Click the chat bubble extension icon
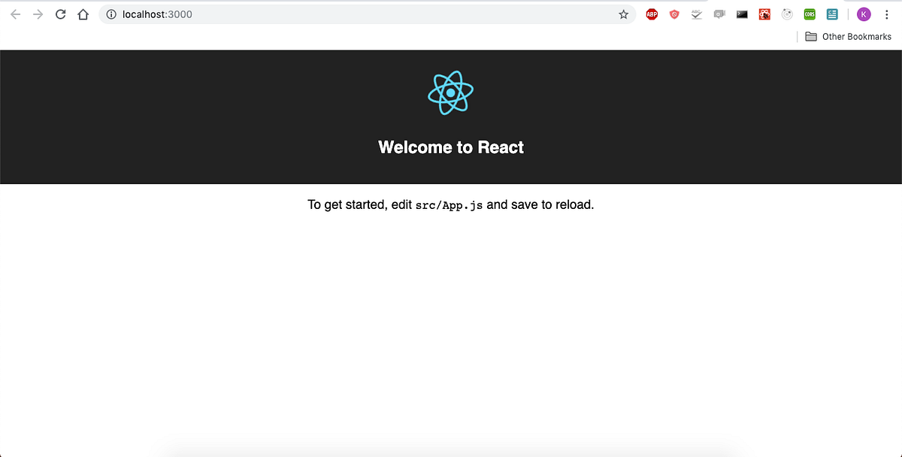Image resolution: width=902 pixels, height=457 pixels. (719, 14)
